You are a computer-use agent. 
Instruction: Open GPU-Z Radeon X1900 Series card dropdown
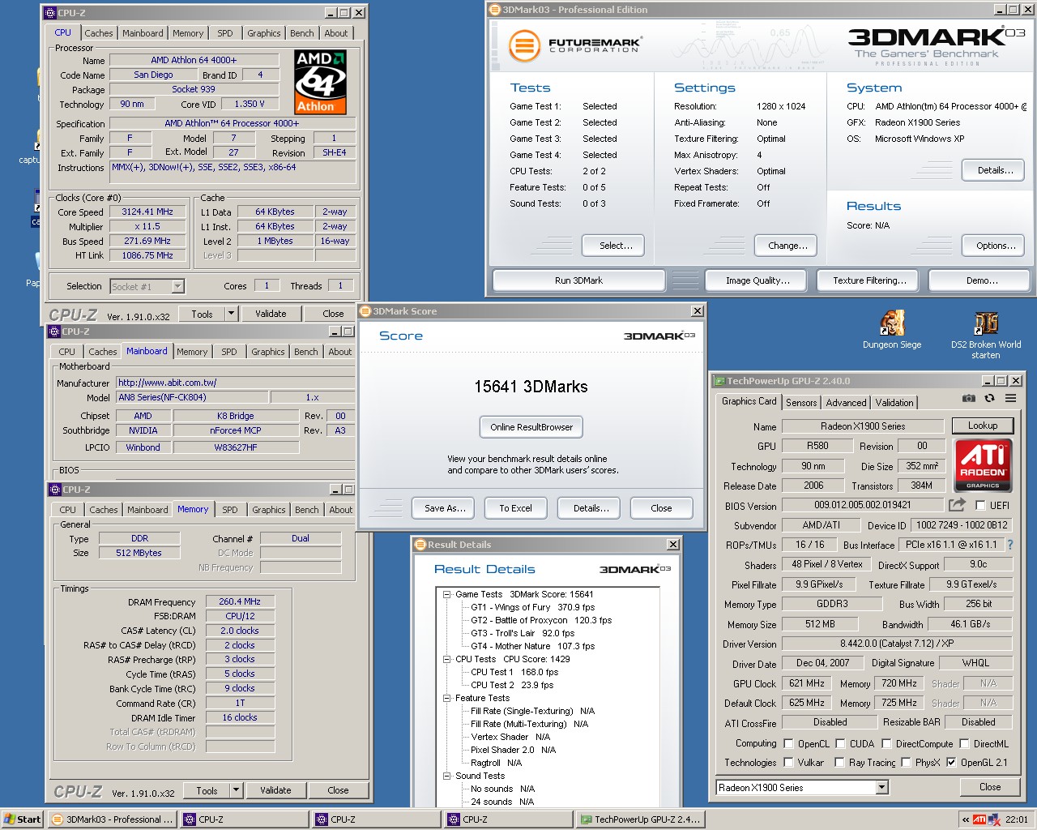(x=881, y=787)
